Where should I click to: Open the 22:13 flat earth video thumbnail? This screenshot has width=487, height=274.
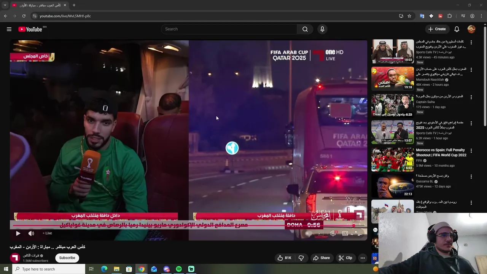(393, 186)
